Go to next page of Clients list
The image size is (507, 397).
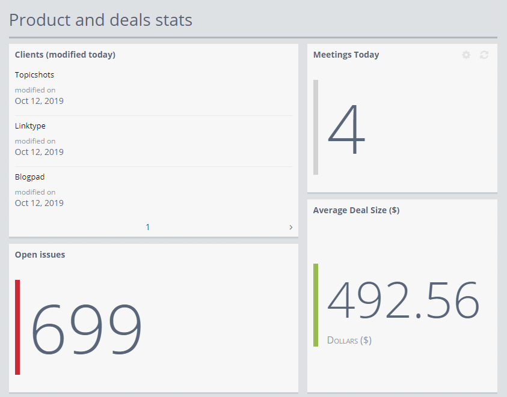291,227
